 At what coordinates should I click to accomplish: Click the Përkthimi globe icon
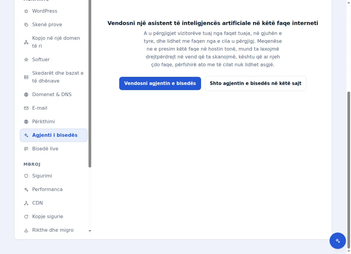(x=26, y=122)
